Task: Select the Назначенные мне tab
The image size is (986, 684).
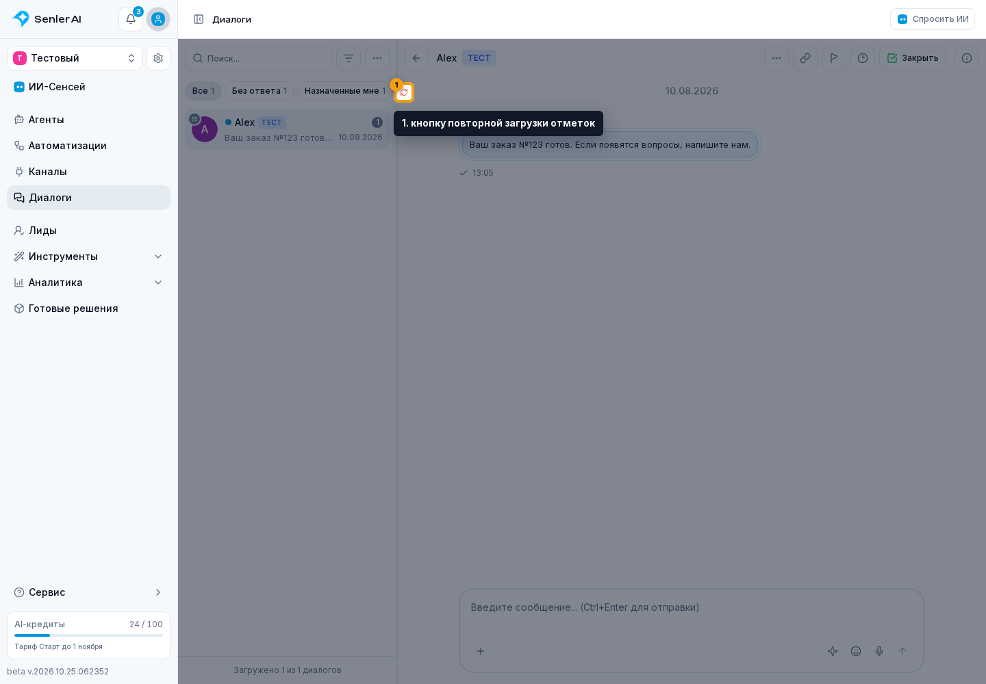Action: point(344,91)
